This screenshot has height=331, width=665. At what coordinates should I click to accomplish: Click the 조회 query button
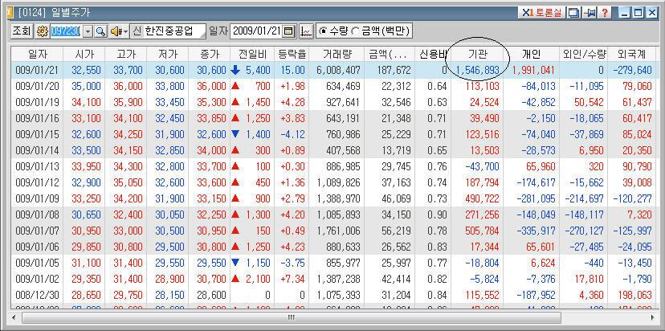click(22, 31)
